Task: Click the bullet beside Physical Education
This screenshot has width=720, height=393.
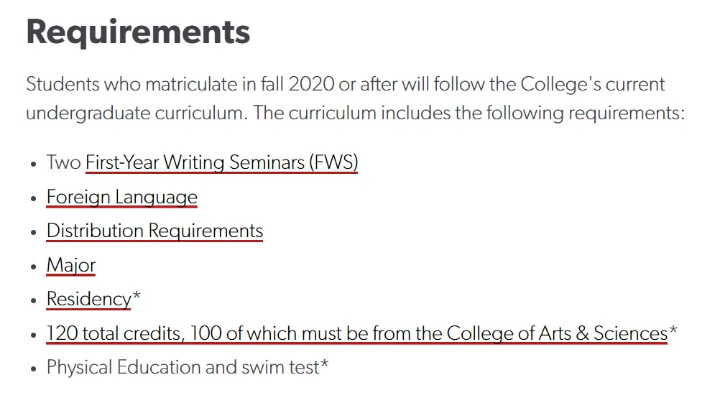Action: [x=33, y=369]
